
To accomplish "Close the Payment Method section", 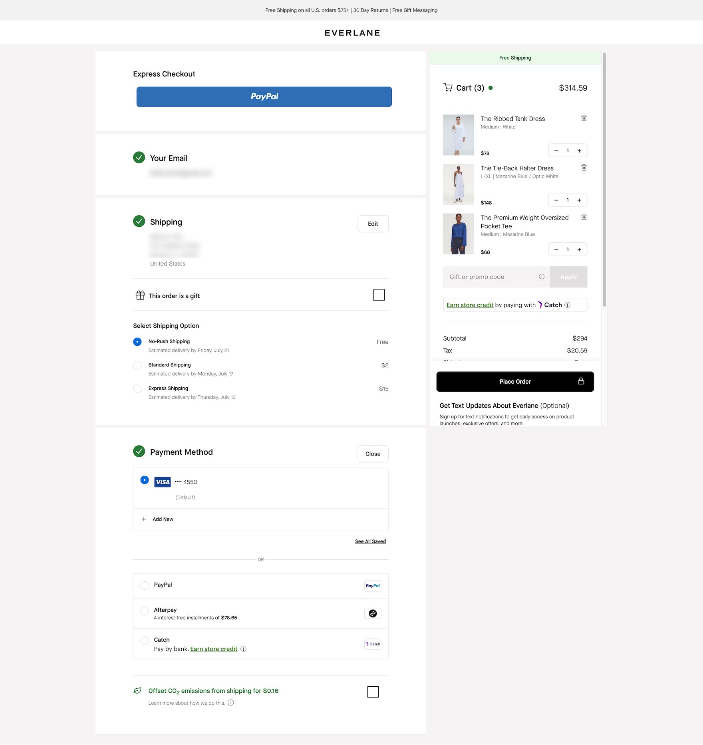I will click(x=372, y=454).
